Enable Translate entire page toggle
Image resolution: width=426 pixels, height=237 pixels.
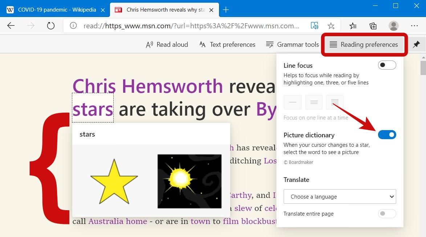pyautogui.click(x=387, y=214)
